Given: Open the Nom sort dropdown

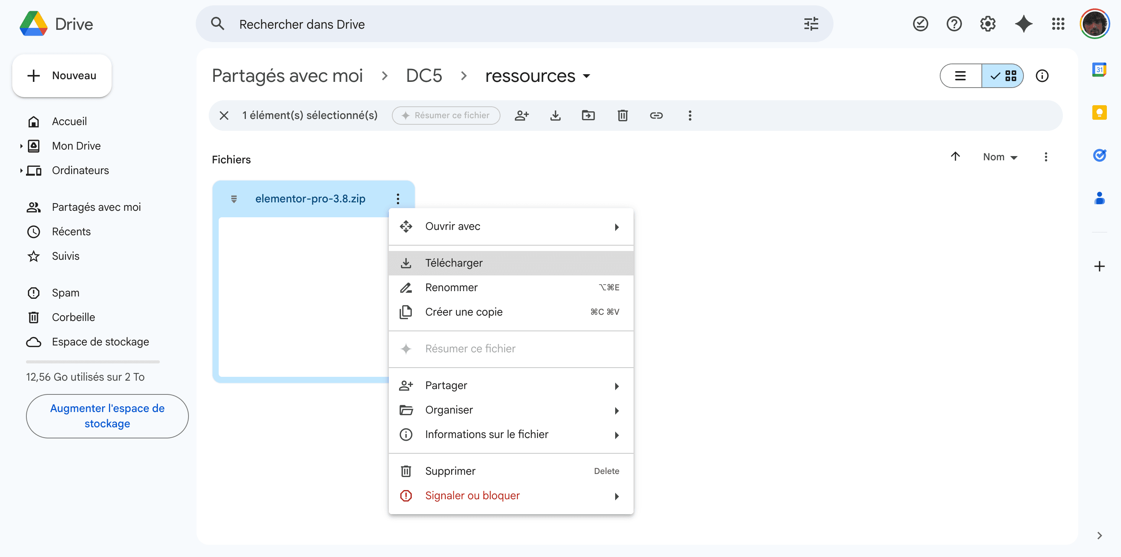Looking at the screenshot, I should (x=1000, y=157).
